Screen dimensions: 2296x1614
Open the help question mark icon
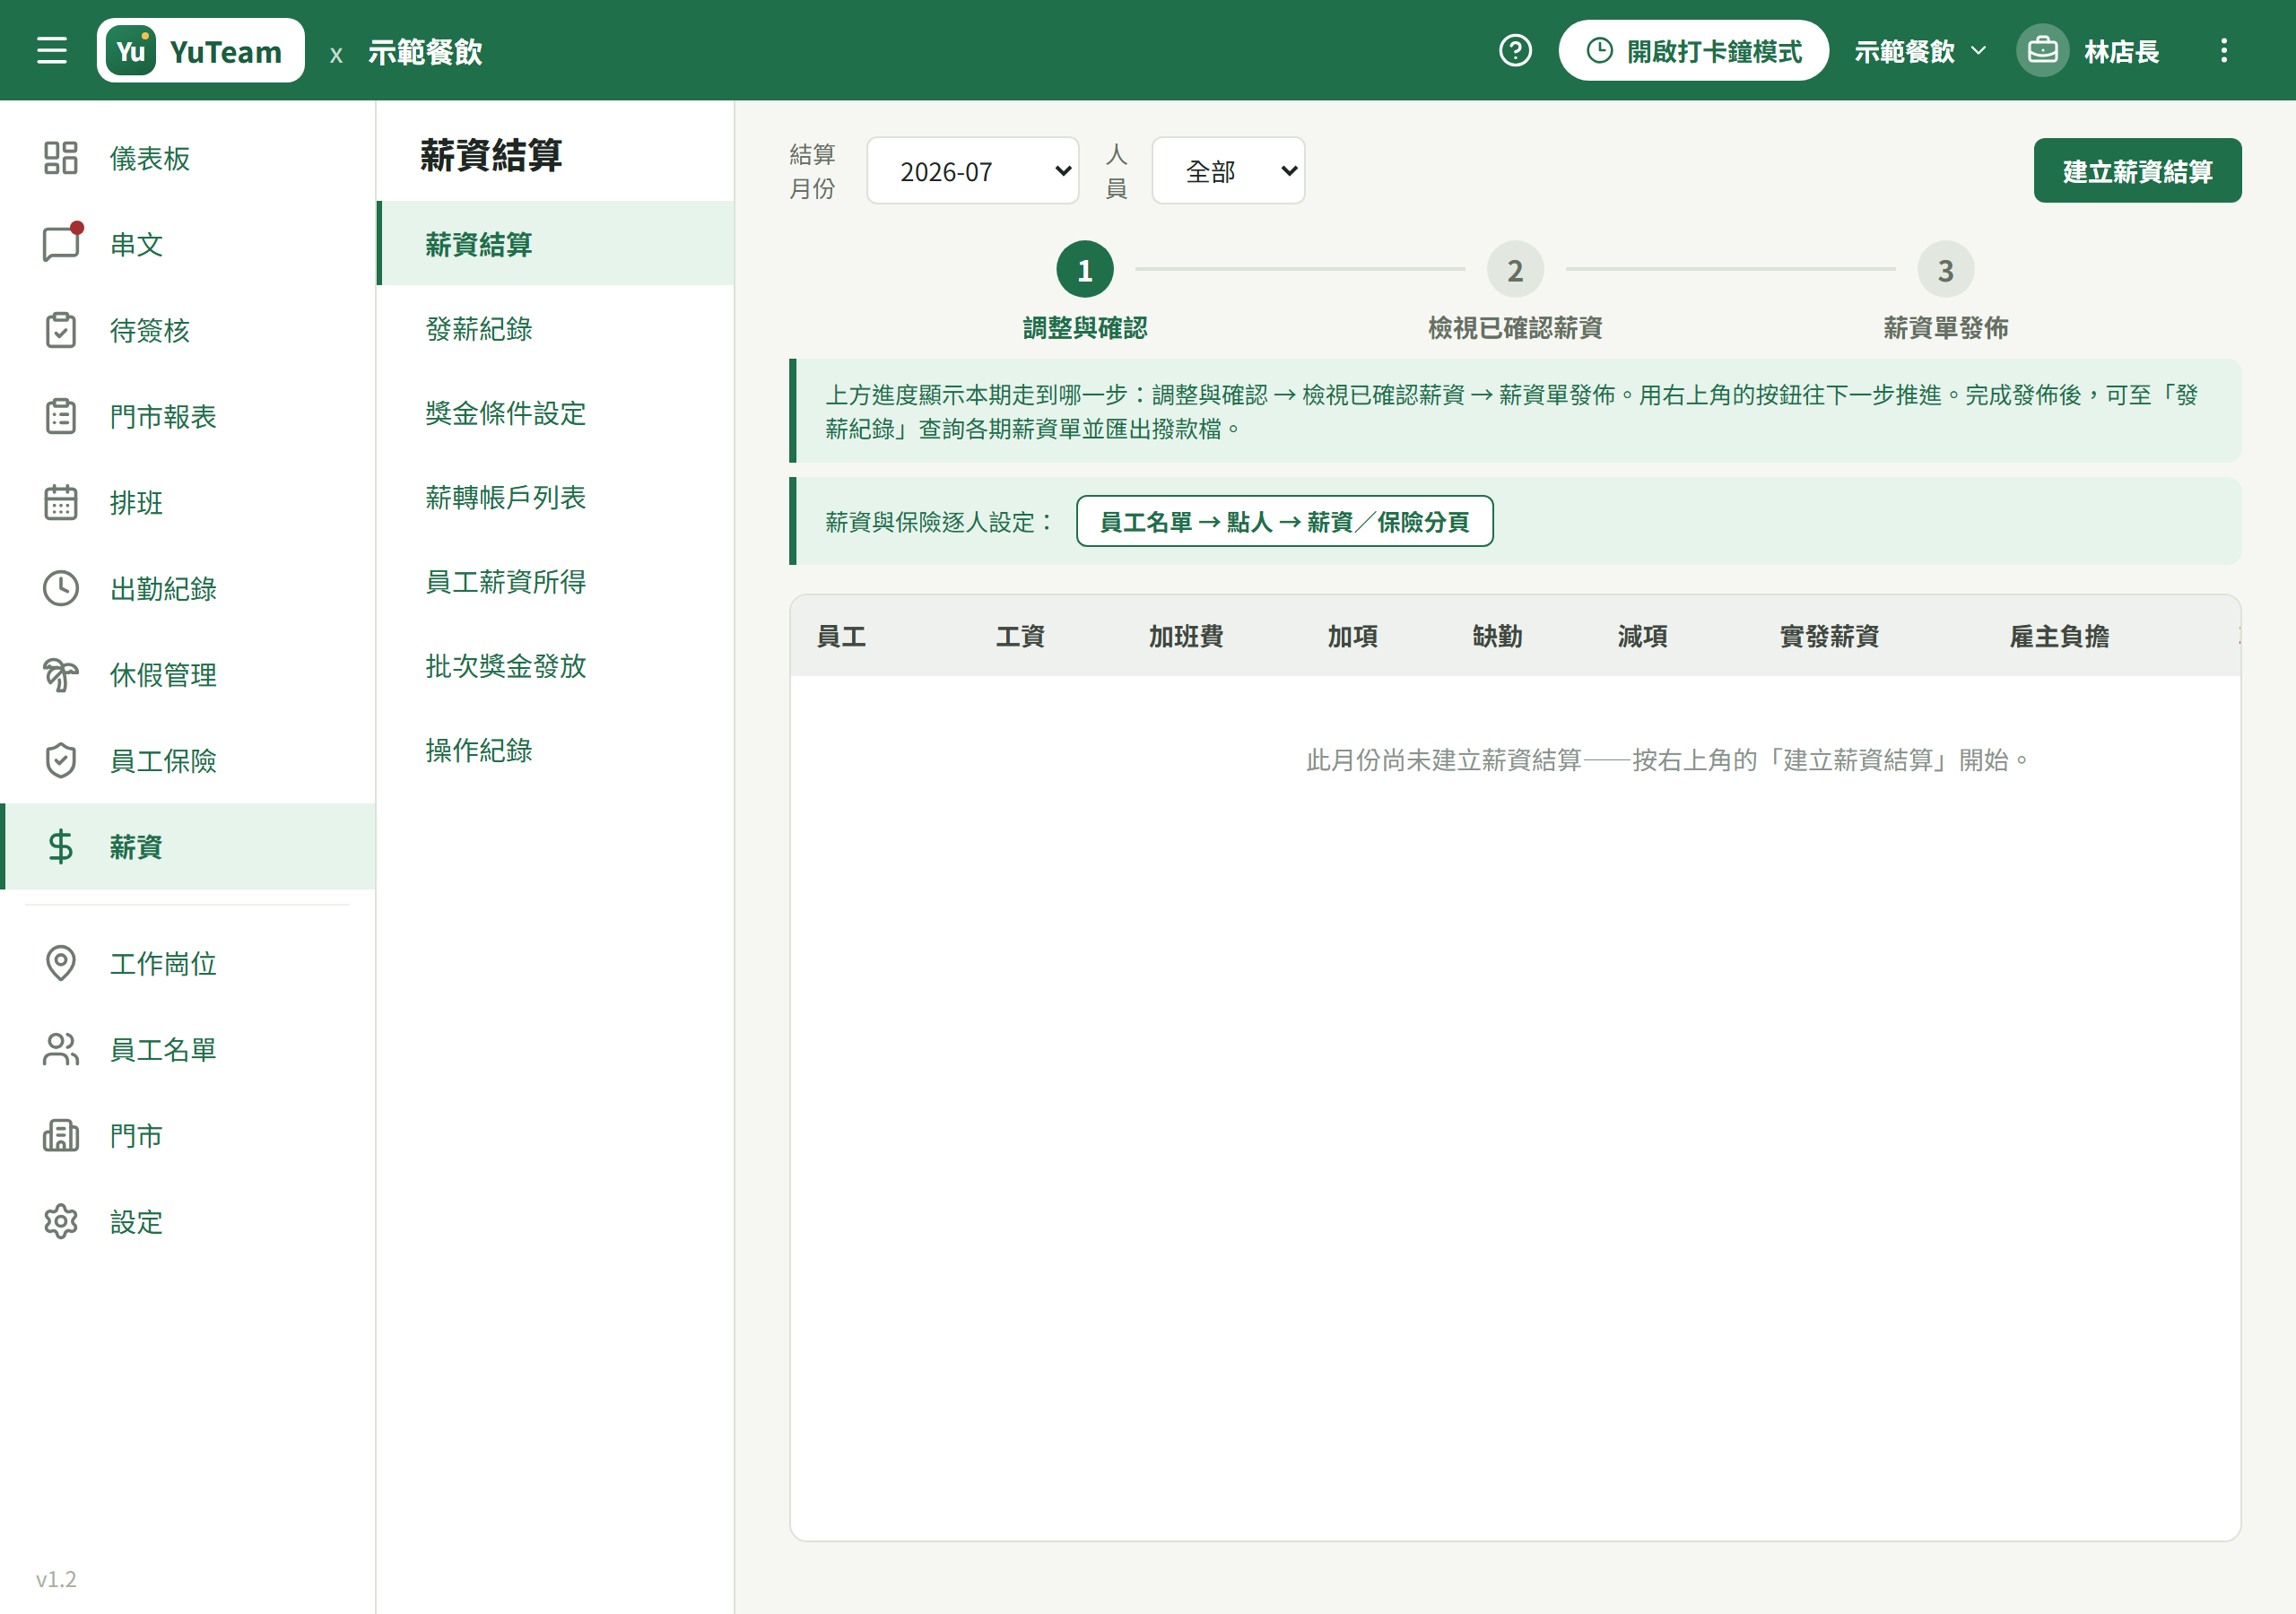(1515, 50)
